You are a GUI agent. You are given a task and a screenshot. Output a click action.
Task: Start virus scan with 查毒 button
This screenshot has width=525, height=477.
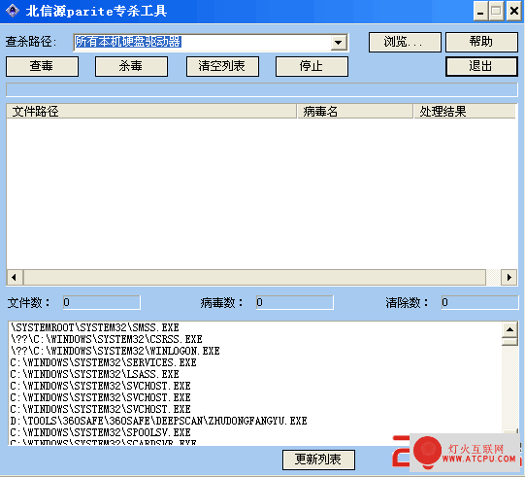pyautogui.click(x=42, y=66)
